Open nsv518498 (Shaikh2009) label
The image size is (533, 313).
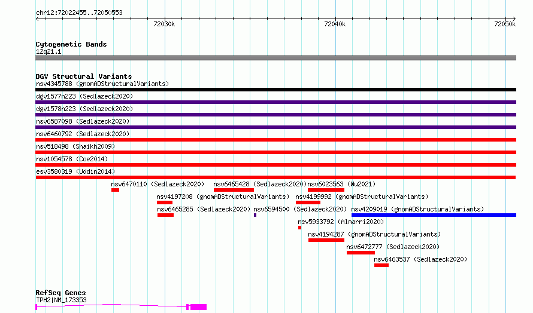click(75, 146)
